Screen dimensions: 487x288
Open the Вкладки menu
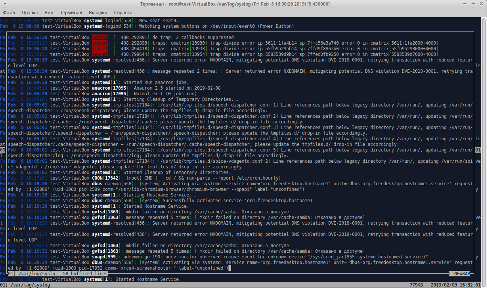[98, 12]
